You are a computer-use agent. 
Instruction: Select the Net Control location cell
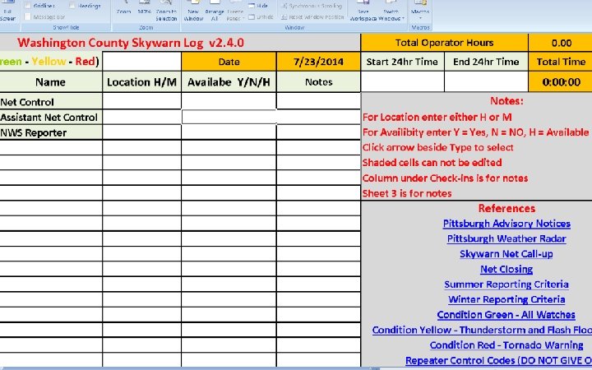click(x=141, y=101)
